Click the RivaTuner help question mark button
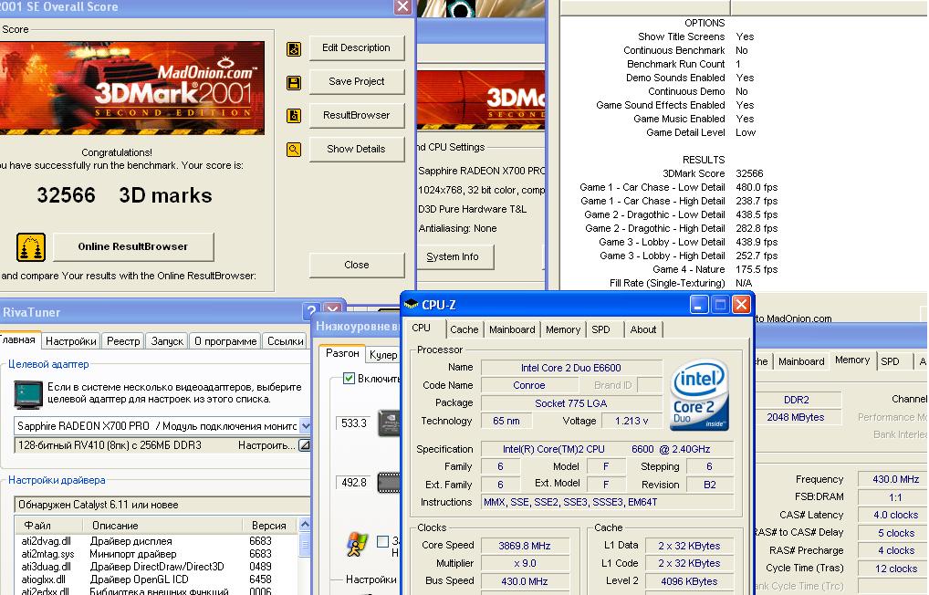The width and height of the screenshot is (929, 595). [x=311, y=310]
